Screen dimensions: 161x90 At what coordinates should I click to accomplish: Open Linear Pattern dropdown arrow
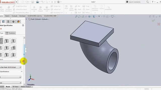pos(71,13)
